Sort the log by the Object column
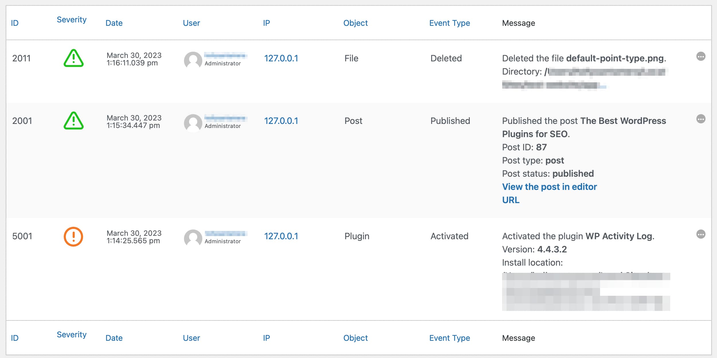Viewport: 717px width, 358px height. click(355, 23)
